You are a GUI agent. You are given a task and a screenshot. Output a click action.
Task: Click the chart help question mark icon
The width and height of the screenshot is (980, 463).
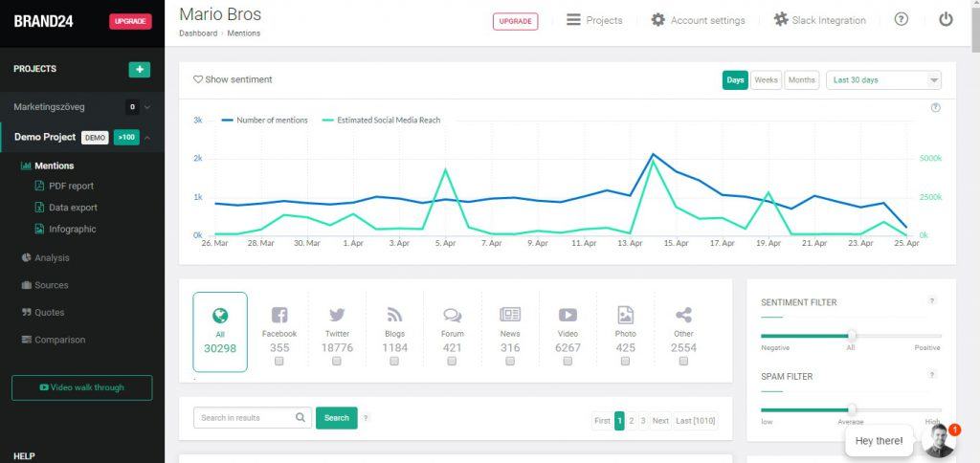[x=936, y=107]
